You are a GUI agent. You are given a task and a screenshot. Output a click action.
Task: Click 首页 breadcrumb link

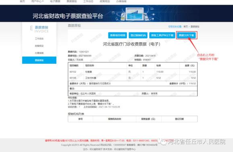[185, 27]
